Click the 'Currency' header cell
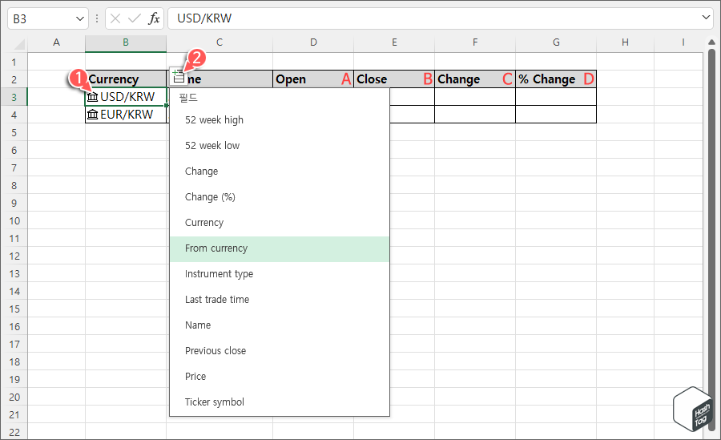 pos(126,79)
